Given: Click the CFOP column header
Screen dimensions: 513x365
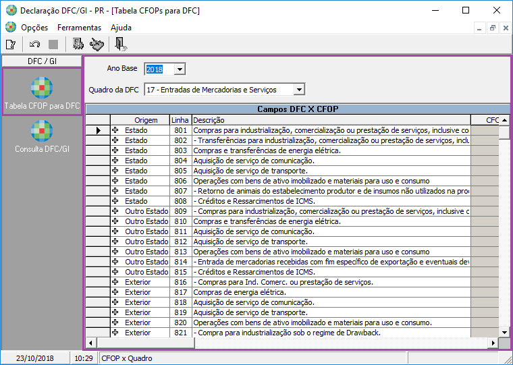Looking at the screenshot, I should [x=485, y=120].
